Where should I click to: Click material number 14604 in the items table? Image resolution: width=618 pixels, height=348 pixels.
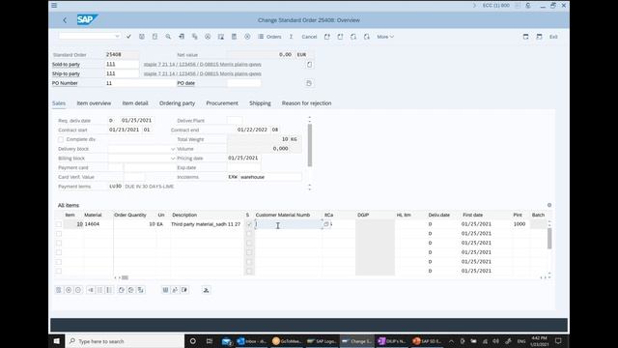coord(93,224)
